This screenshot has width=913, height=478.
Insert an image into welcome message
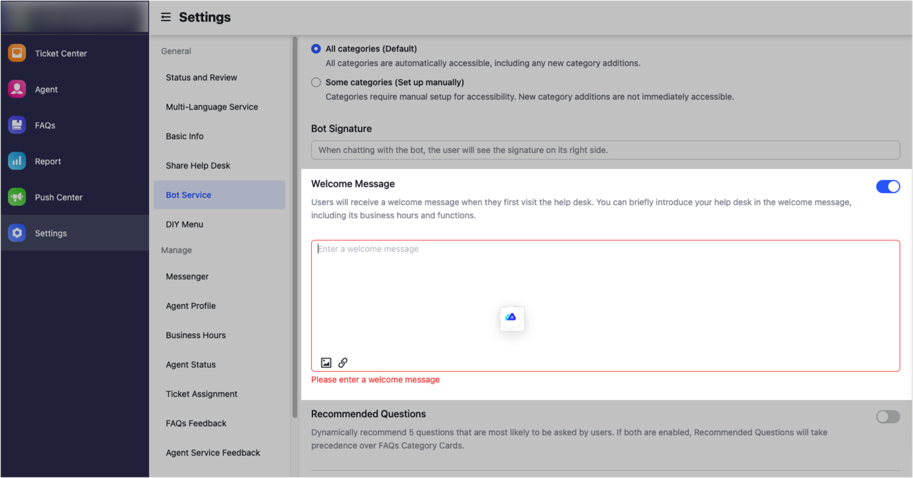point(326,363)
